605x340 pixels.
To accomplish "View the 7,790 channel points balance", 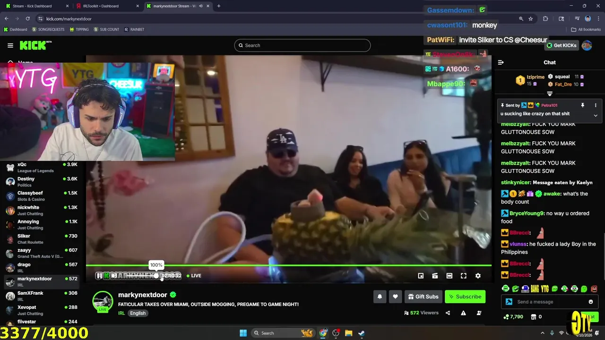I will point(513,317).
